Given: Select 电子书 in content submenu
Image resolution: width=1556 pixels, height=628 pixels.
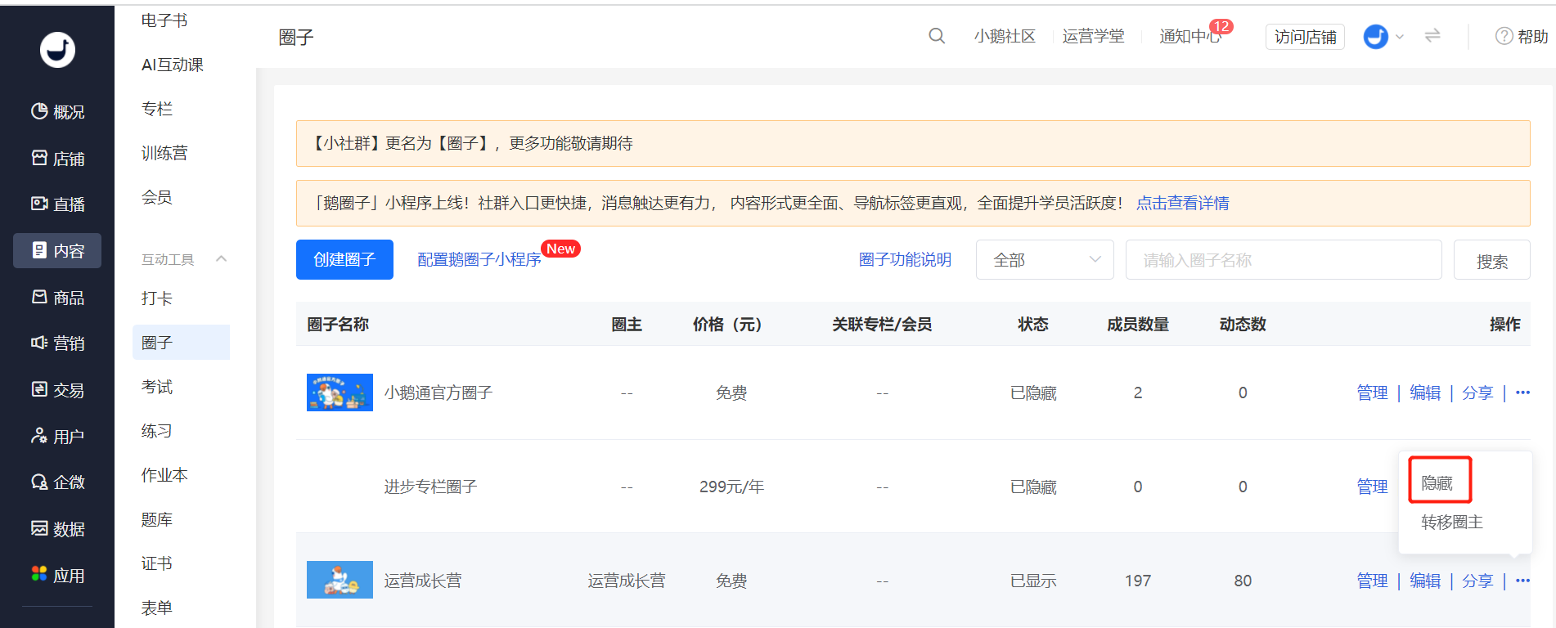Looking at the screenshot, I should [164, 20].
